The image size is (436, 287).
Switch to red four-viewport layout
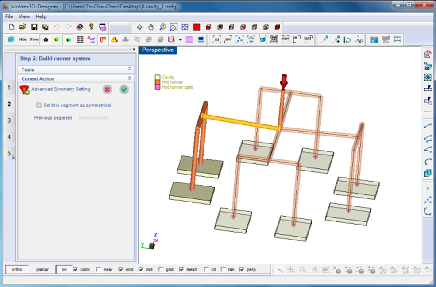(197, 27)
